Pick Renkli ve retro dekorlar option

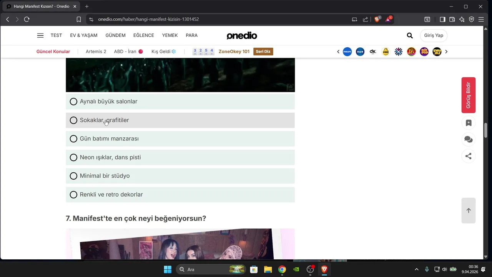[x=180, y=195]
